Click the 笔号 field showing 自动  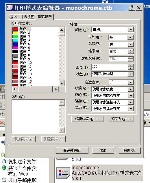(118, 51)
